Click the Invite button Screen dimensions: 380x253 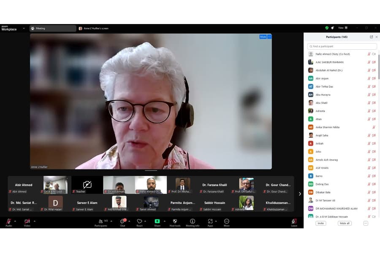click(x=320, y=223)
